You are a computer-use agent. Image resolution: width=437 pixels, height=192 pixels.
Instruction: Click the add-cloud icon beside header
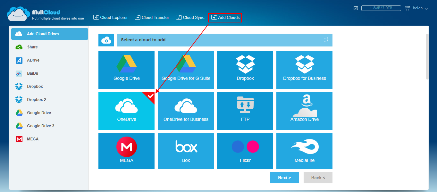tap(106, 40)
